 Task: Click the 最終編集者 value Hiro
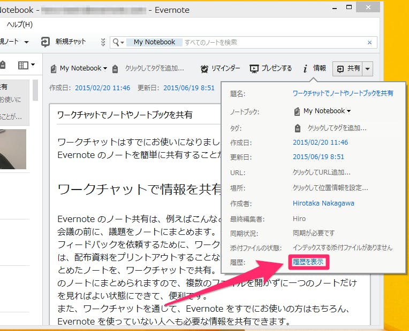299,219
